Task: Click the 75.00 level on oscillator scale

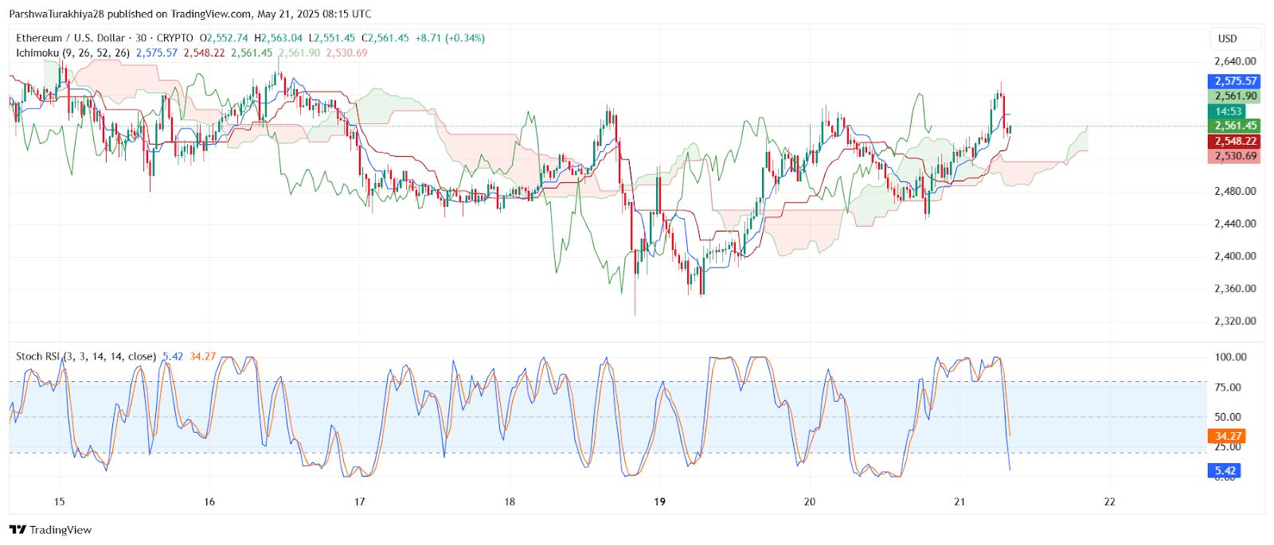Action: coord(1228,387)
